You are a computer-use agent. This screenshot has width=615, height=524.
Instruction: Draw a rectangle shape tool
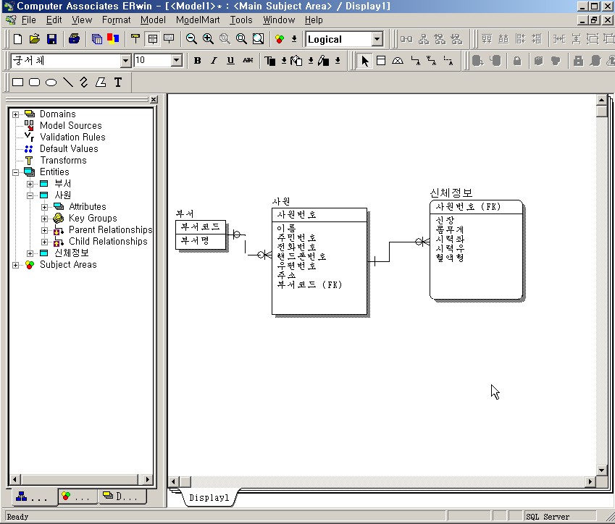[x=17, y=83]
